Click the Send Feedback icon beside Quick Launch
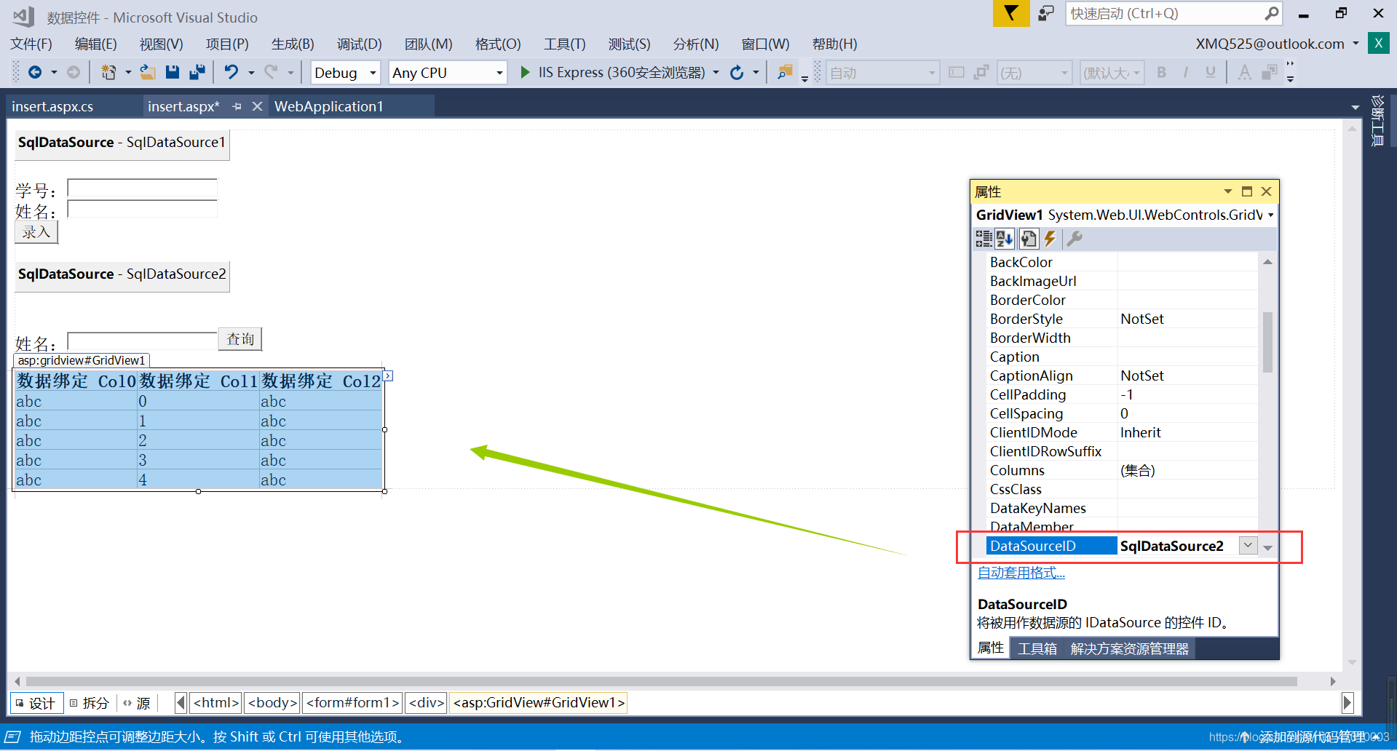Viewport: 1397px width, 751px height. (x=1046, y=13)
